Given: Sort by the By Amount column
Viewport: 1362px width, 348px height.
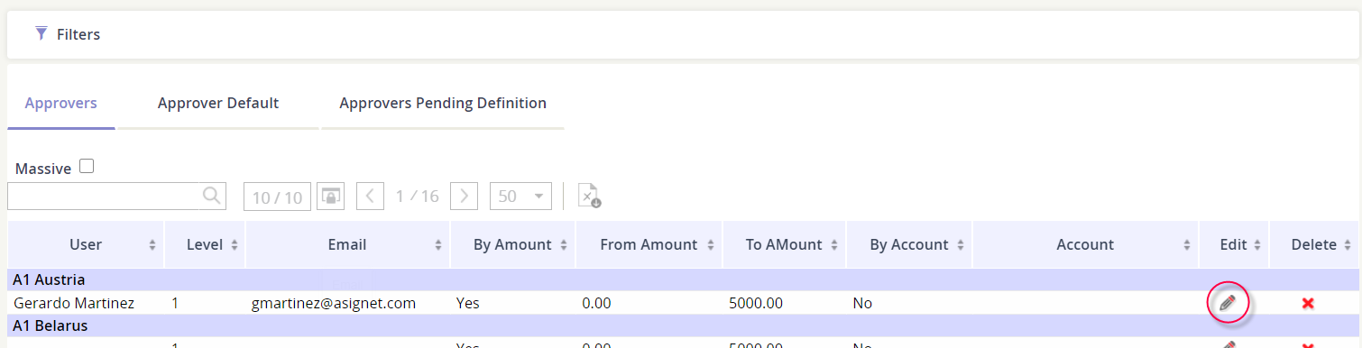Looking at the screenshot, I should point(512,244).
